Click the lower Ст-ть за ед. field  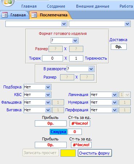(81, 145)
